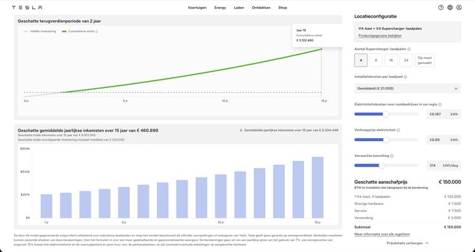Click the Overige hardware line item
This screenshot has width=475, height=252.
(369, 204)
